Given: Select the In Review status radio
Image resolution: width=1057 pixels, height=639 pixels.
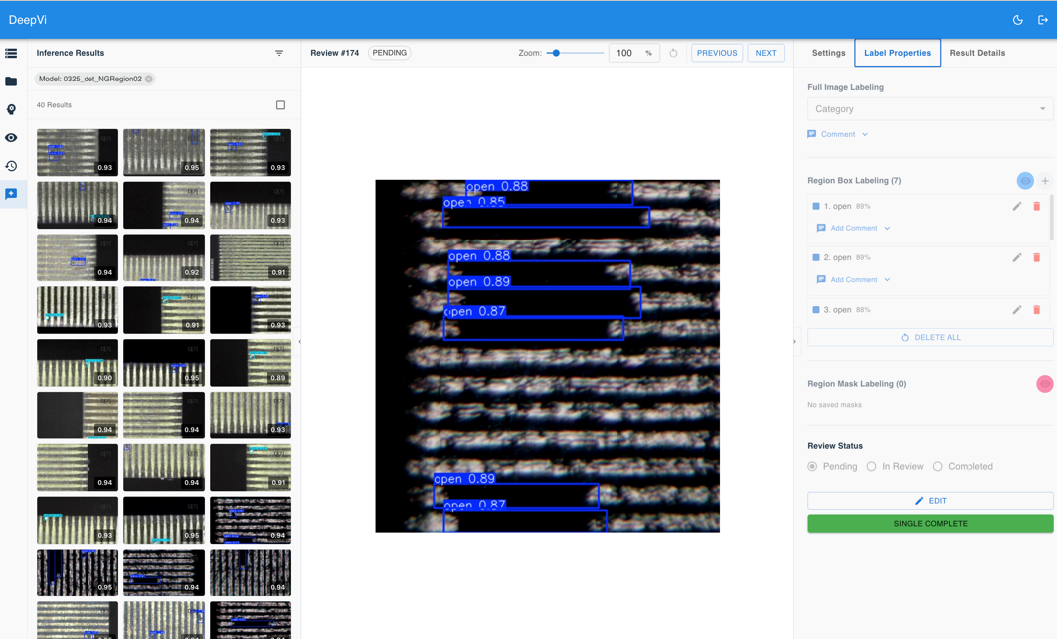Looking at the screenshot, I should [x=871, y=466].
